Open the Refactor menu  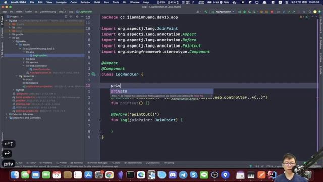(x=85, y=2)
